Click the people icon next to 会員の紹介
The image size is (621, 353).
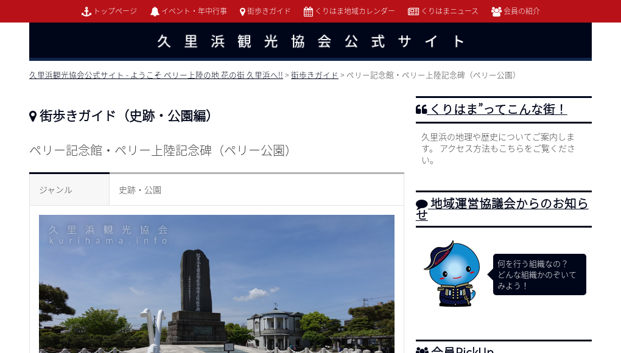496,11
